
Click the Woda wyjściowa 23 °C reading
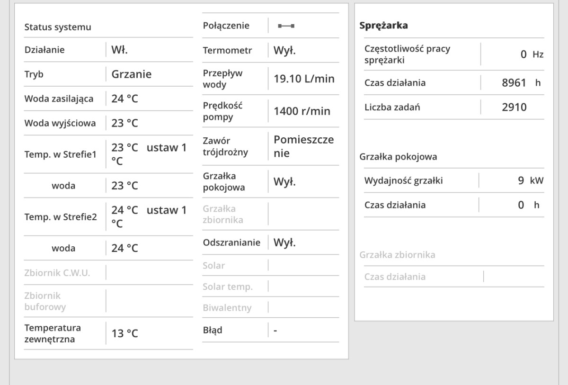pyautogui.click(x=124, y=124)
